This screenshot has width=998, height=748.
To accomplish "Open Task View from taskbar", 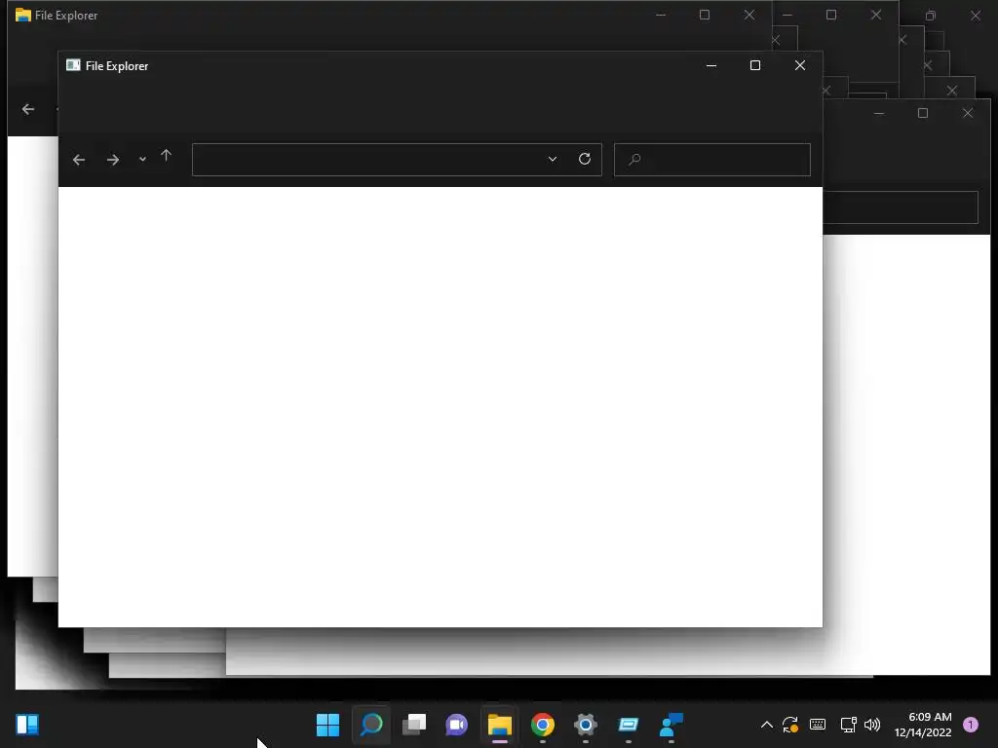I will pyautogui.click(x=413, y=725).
